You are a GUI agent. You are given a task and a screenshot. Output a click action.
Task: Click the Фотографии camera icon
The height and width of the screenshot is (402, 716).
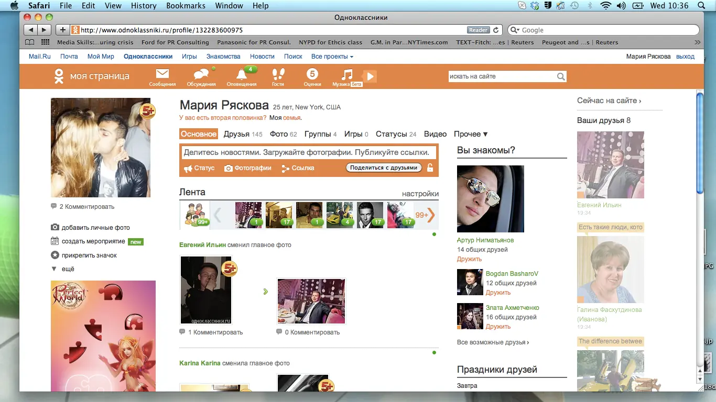(x=229, y=169)
